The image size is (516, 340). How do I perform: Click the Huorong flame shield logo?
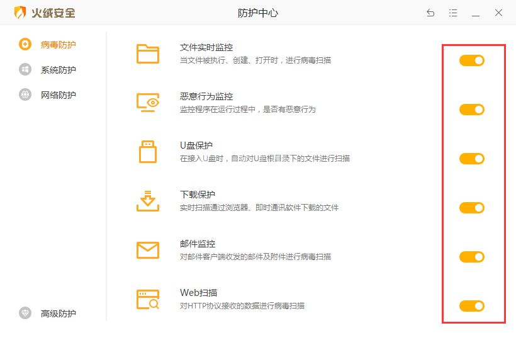coord(20,13)
